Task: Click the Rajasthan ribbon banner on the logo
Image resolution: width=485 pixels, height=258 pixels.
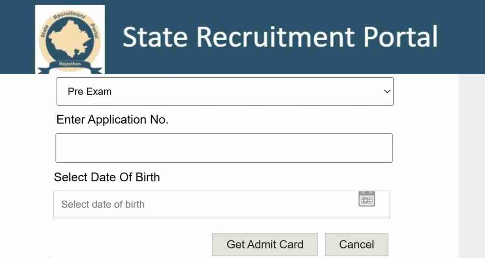Action: (x=70, y=65)
